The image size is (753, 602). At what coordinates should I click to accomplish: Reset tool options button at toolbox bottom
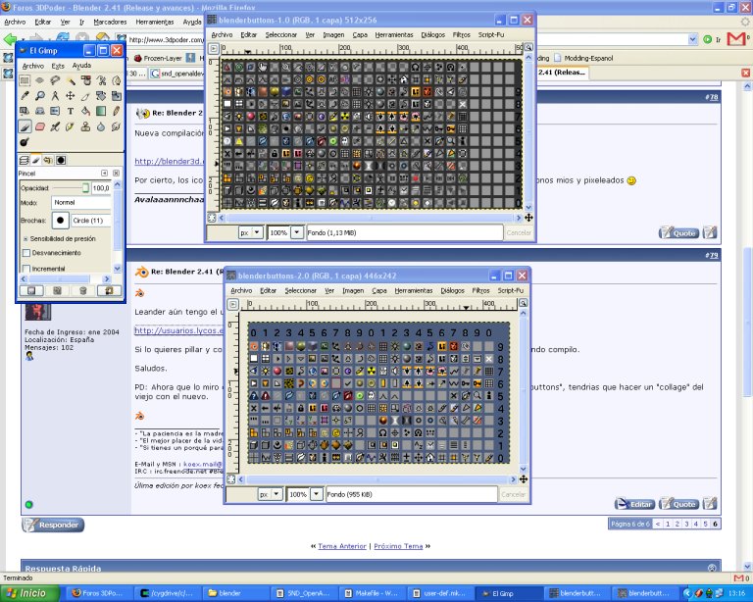(109, 290)
